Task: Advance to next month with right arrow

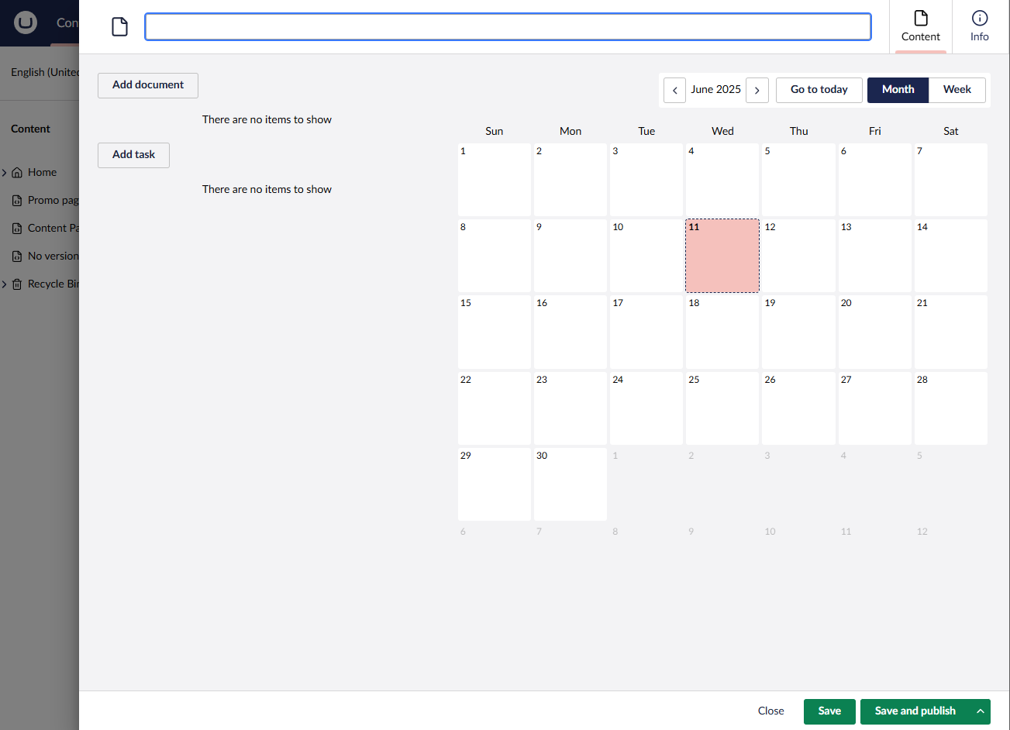Action: pyautogui.click(x=757, y=90)
